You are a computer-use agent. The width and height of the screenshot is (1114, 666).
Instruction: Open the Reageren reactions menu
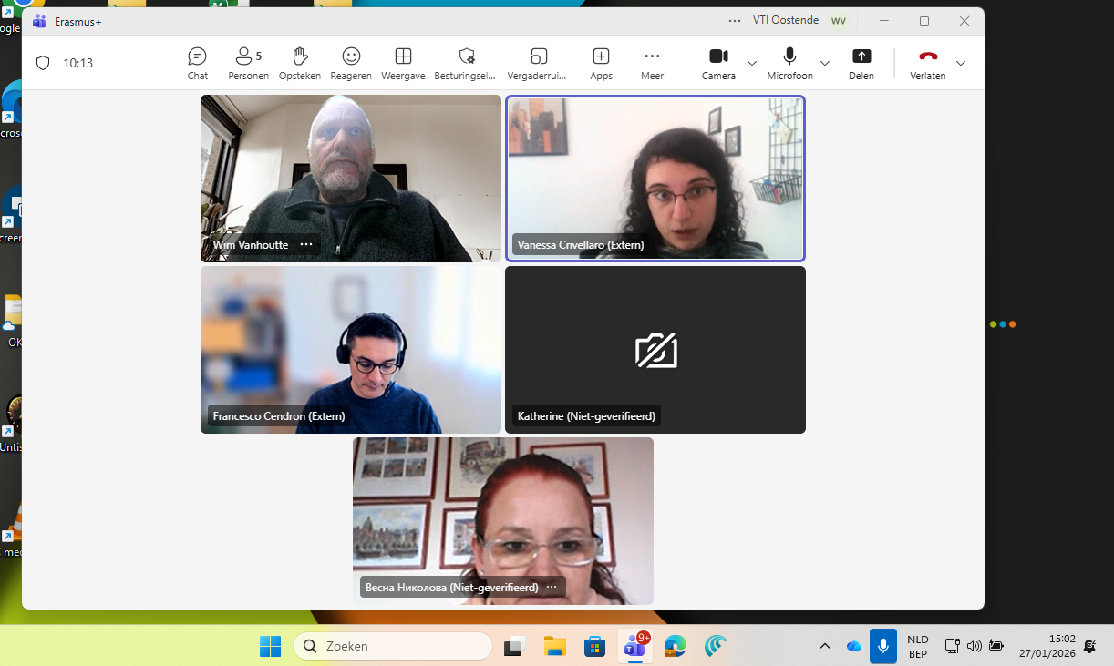(351, 63)
